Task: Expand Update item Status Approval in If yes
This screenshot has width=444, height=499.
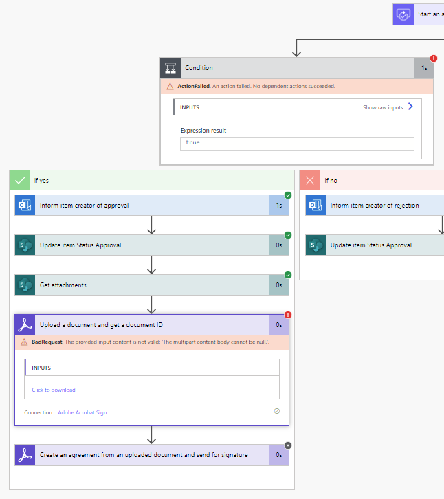Action: point(151,245)
